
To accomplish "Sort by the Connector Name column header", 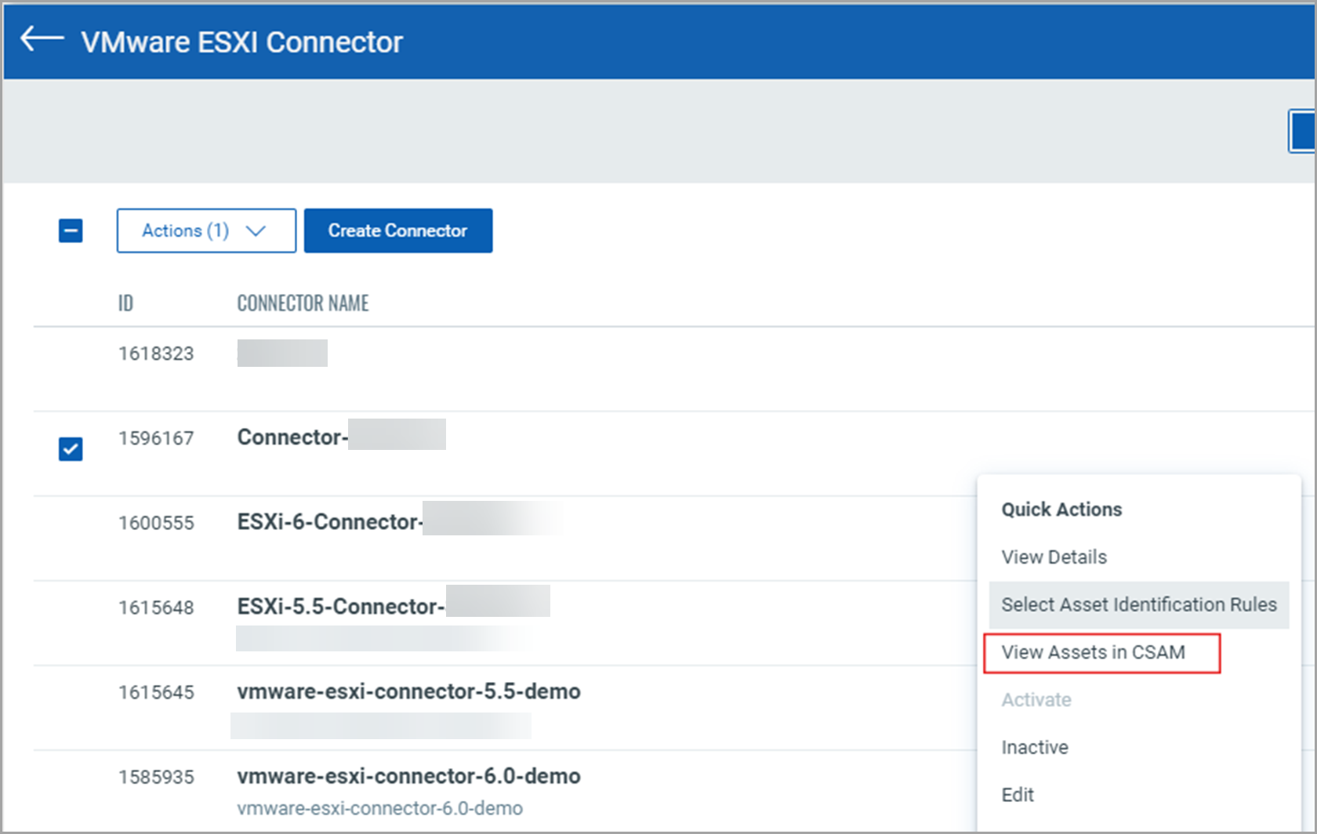I will (x=303, y=303).
